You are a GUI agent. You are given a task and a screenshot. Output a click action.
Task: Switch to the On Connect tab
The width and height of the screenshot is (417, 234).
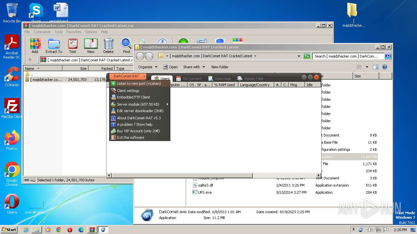pyautogui.click(x=189, y=78)
